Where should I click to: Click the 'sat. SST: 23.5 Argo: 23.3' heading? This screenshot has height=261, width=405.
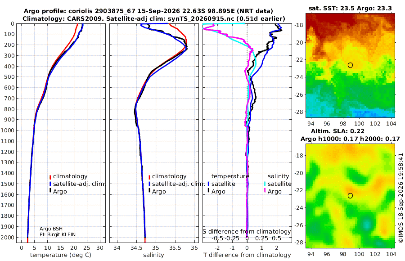tap(350, 9)
